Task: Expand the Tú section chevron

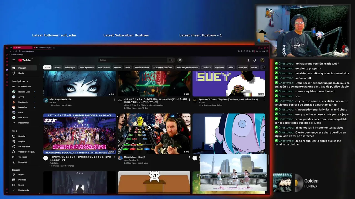Action: click(x=17, y=131)
